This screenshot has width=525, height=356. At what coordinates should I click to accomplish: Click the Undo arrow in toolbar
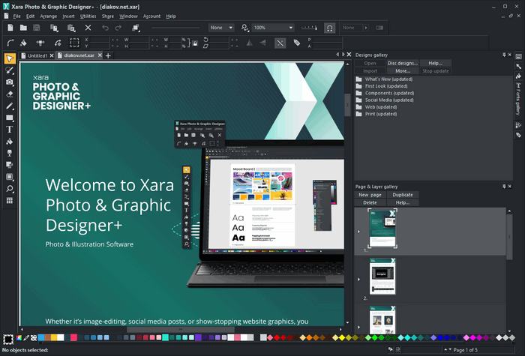(106, 28)
